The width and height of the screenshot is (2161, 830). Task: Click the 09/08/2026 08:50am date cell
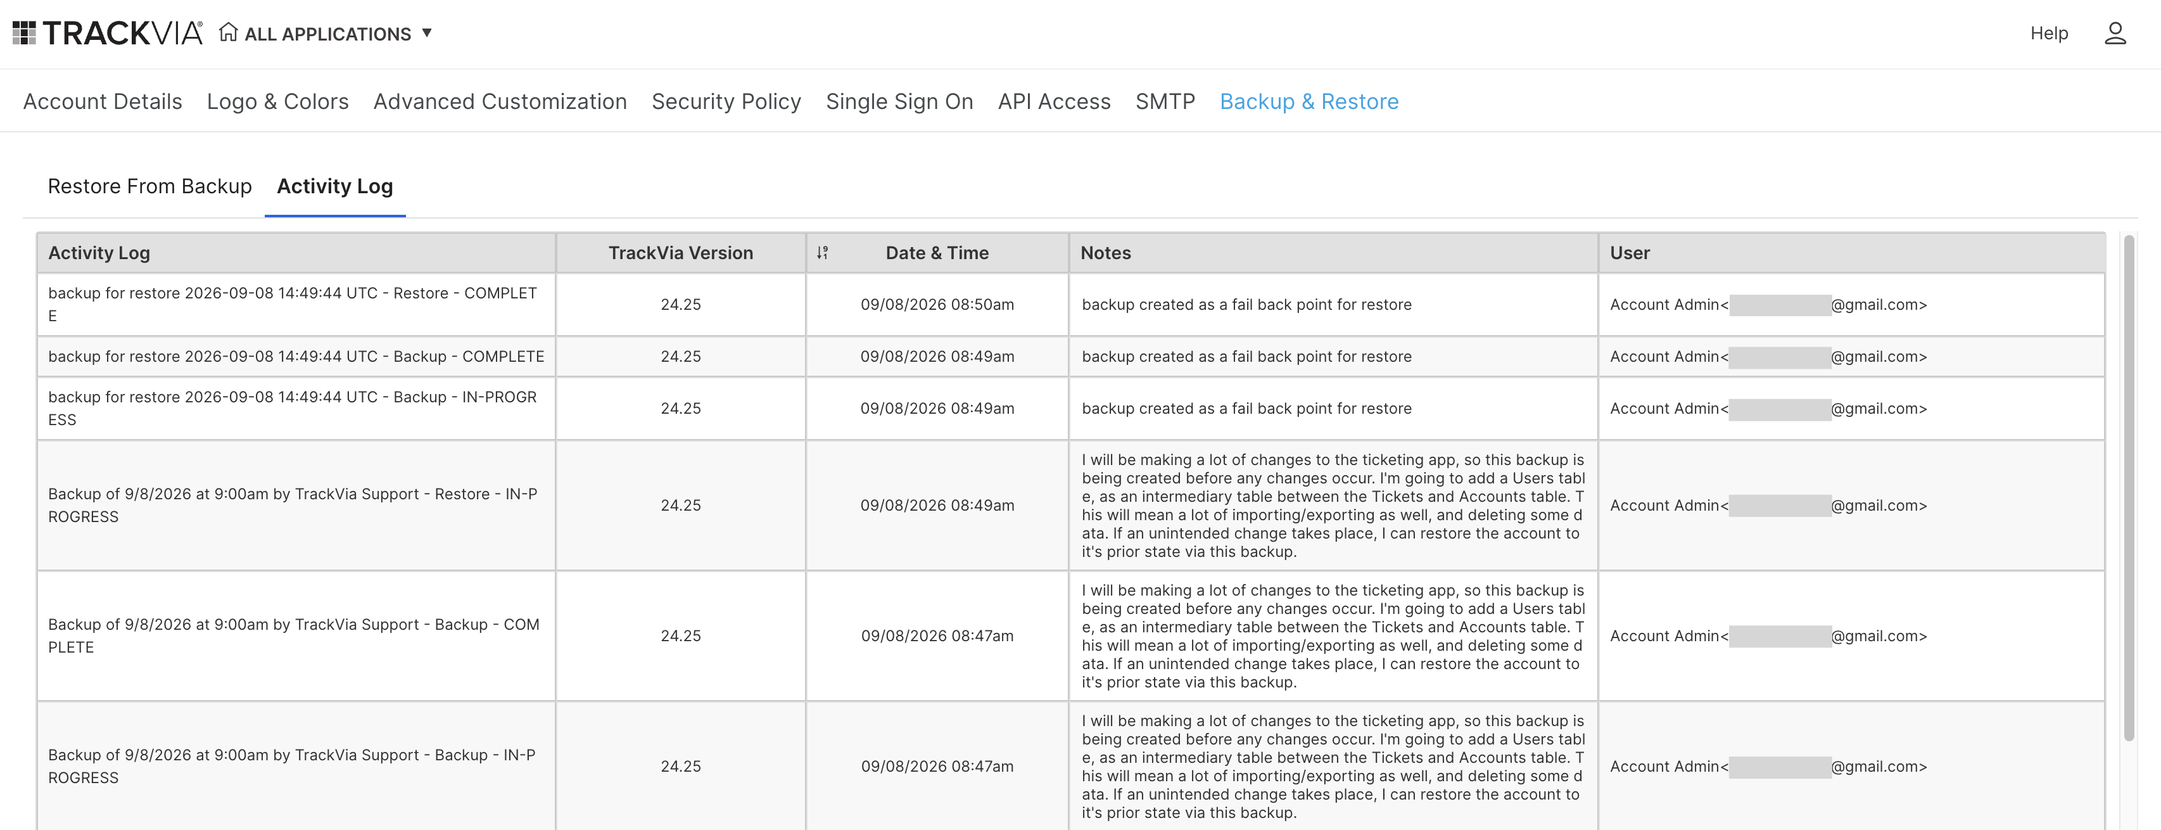tap(937, 305)
